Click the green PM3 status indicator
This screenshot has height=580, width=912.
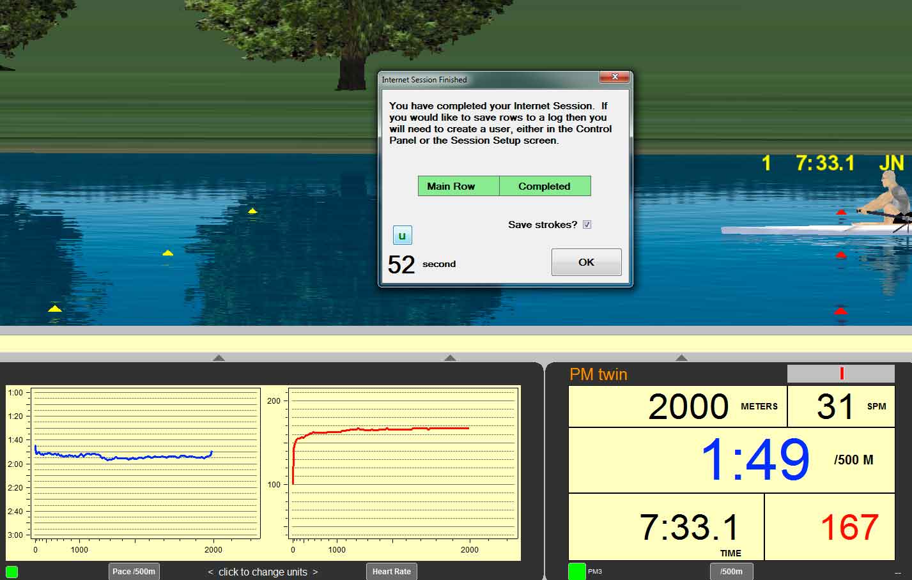coord(576,571)
